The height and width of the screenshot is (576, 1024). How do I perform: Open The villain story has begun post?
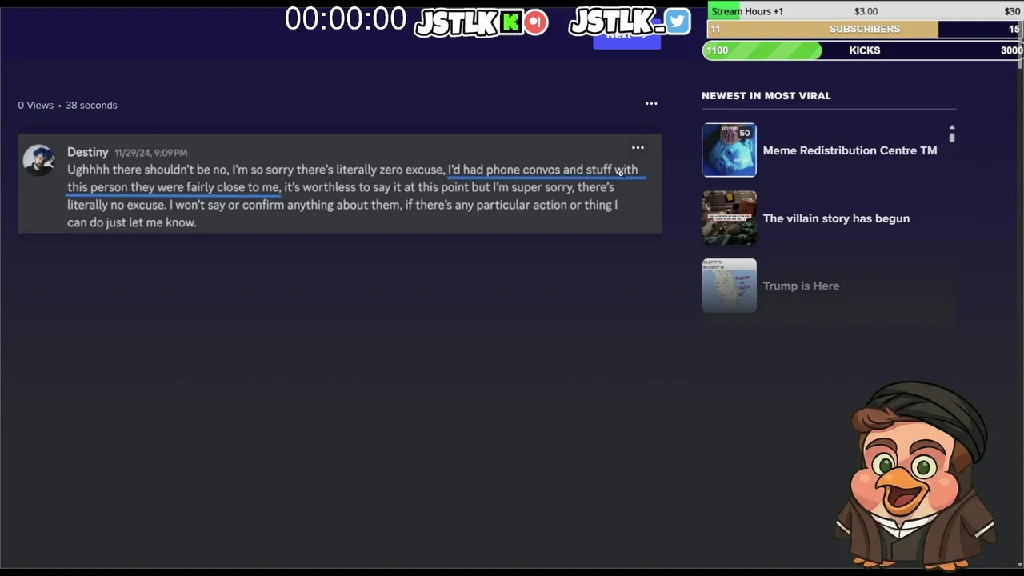(x=836, y=218)
